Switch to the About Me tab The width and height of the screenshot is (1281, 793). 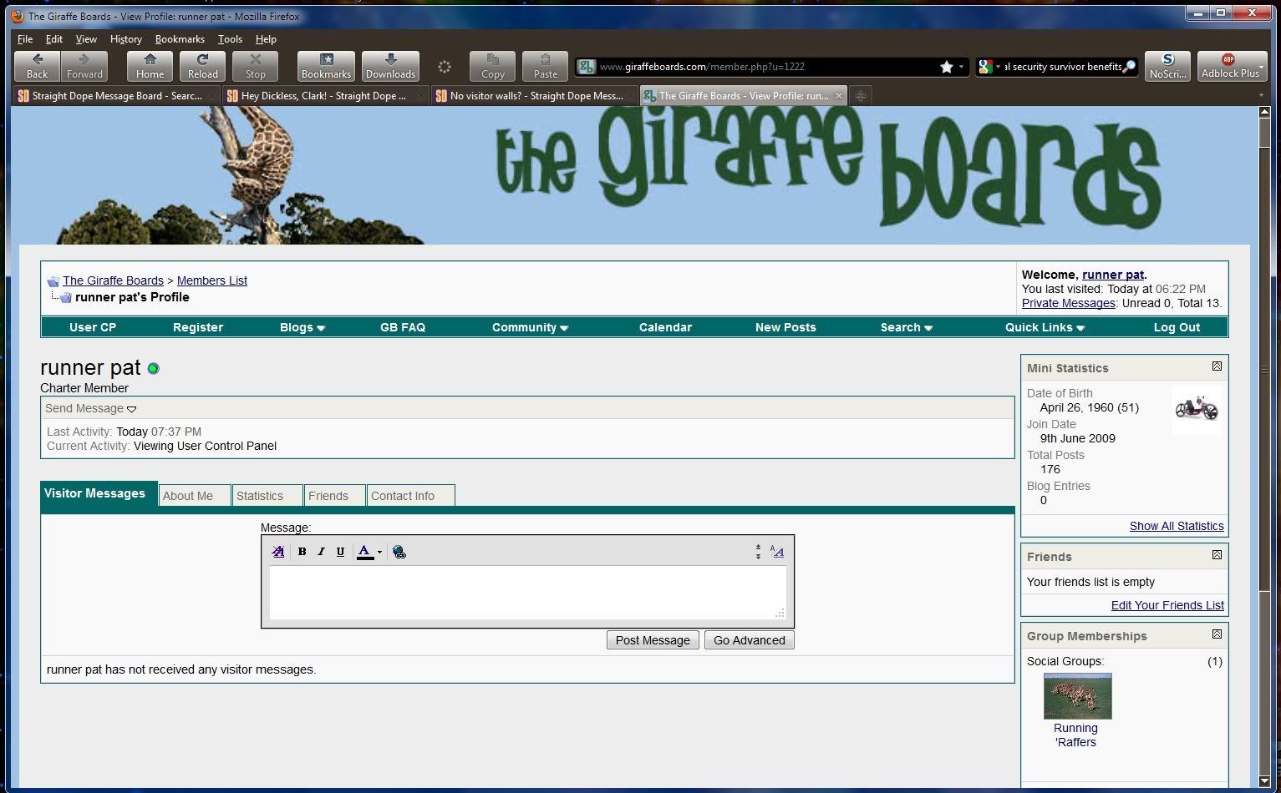pos(195,496)
